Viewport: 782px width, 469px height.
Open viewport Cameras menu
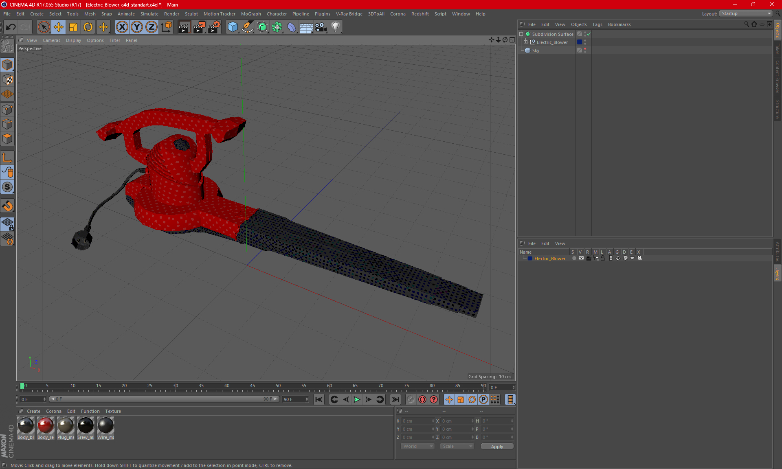(51, 40)
